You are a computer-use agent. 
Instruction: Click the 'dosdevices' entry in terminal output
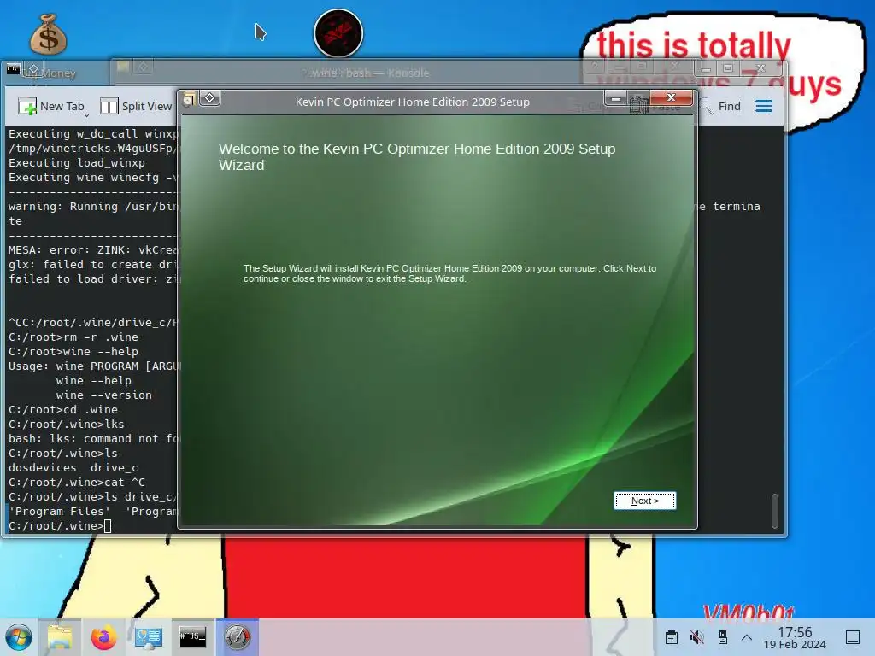(x=43, y=467)
